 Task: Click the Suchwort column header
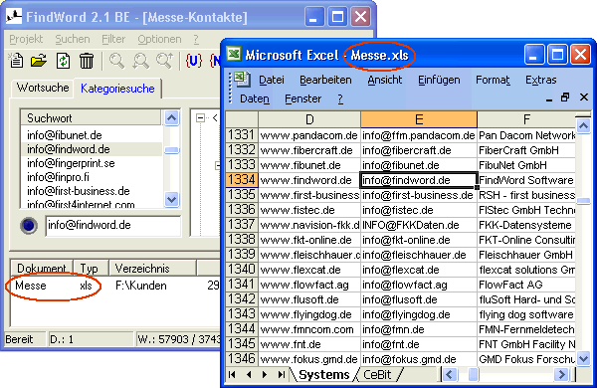pyautogui.click(x=91, y=118)
